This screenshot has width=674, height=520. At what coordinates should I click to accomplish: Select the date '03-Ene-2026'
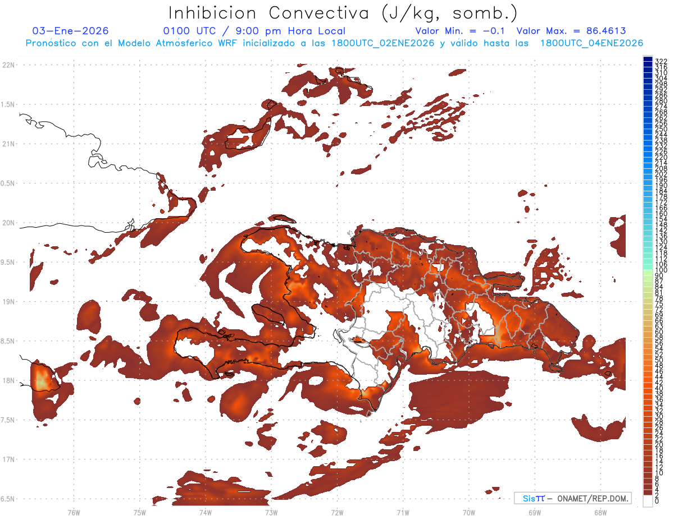(71, 31)
